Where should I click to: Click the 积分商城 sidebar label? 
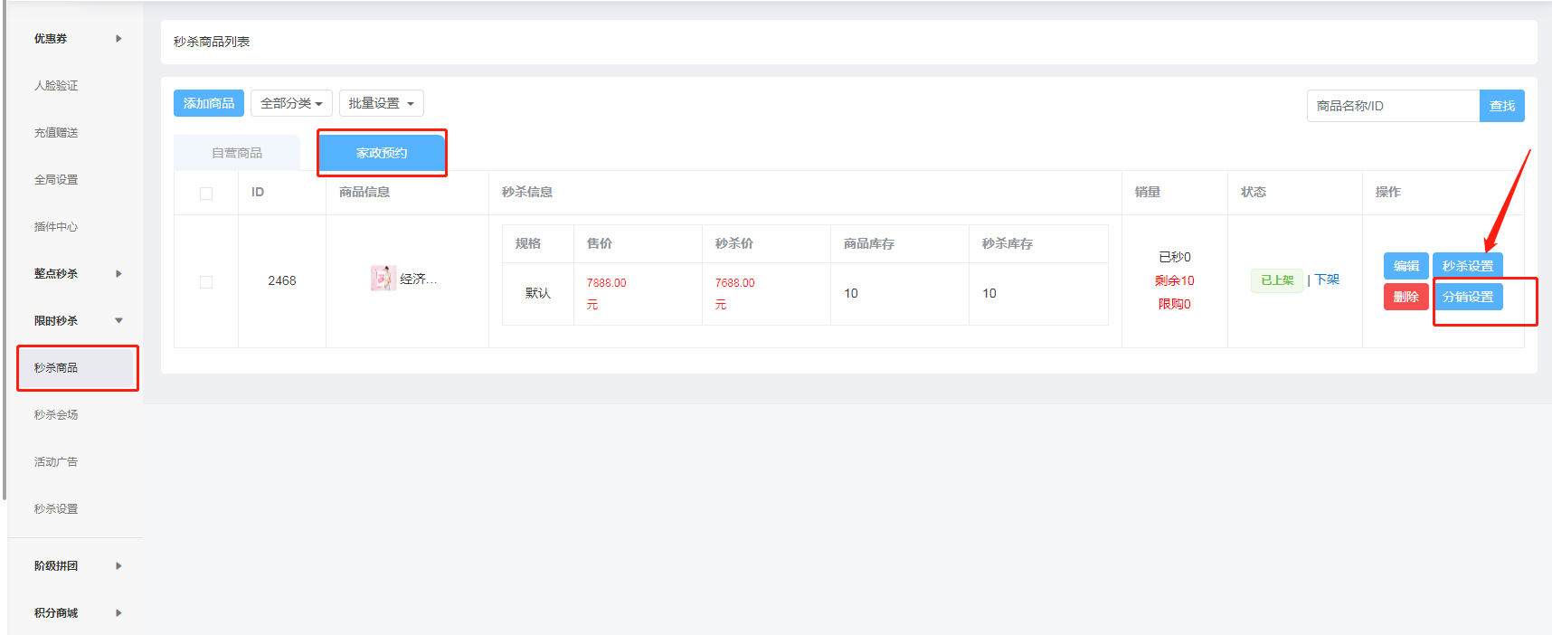pyautogui.click(x=56, y=613)
